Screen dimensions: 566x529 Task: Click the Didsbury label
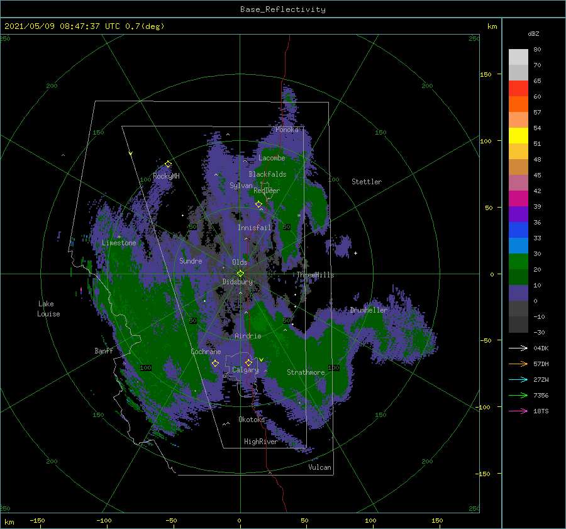[237, 282]
